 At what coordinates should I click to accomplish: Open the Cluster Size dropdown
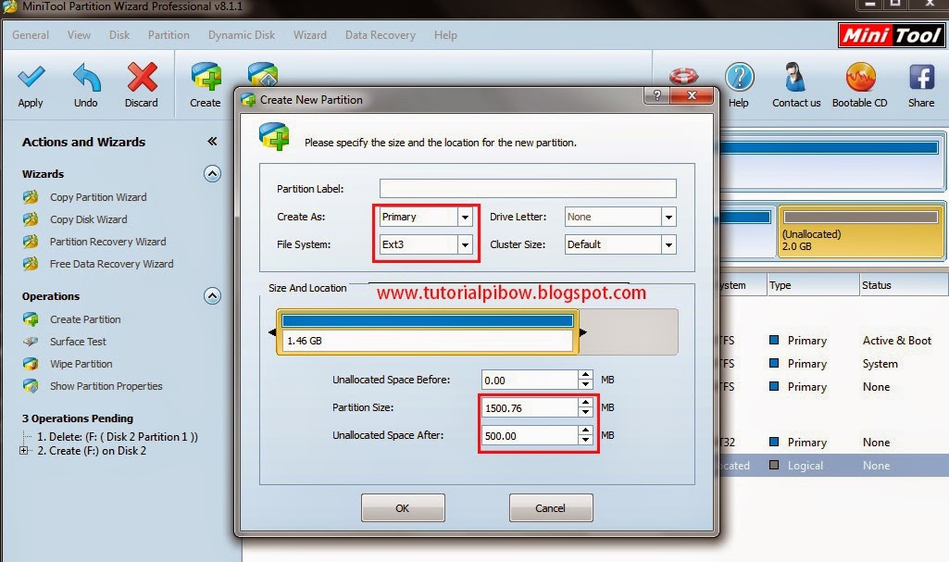tap(668, 245)
